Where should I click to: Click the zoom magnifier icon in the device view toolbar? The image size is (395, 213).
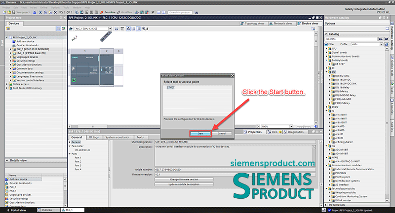(144, 29)
